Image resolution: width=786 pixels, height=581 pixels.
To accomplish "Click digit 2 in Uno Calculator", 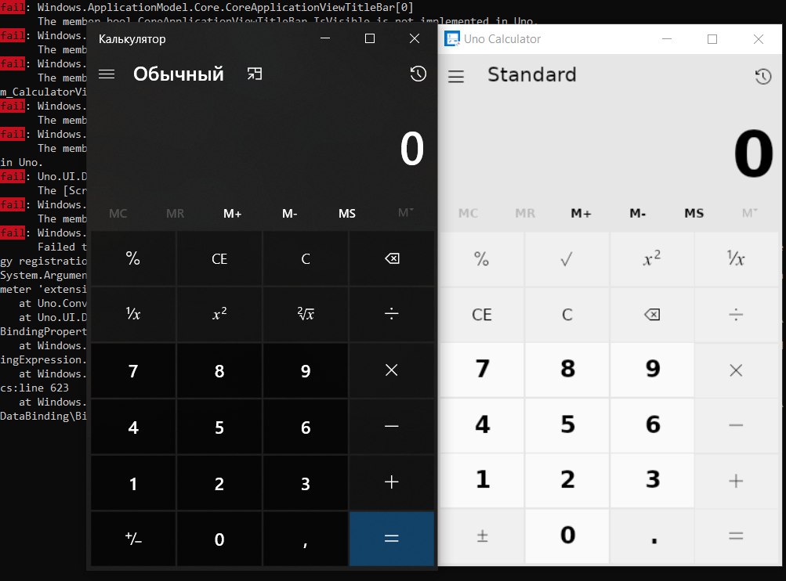I will coord(567,480).
